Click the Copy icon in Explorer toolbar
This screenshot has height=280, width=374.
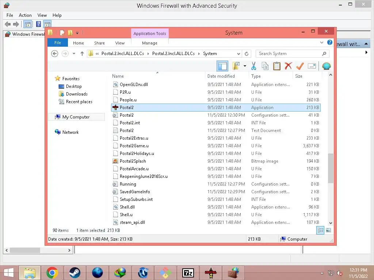tap(265, 66)
